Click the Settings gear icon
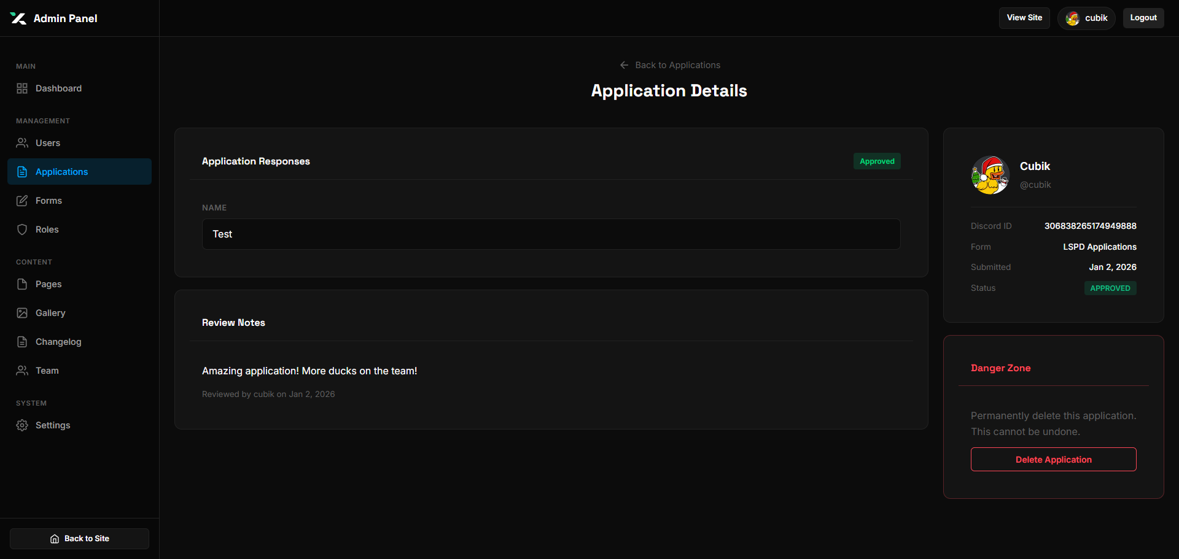 pyautogui.click(x=22, y=425)
